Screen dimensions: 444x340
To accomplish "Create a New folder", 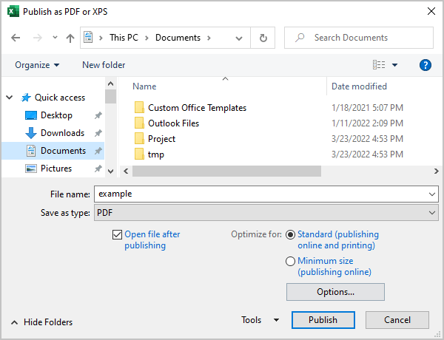I will tap(104, 65).
